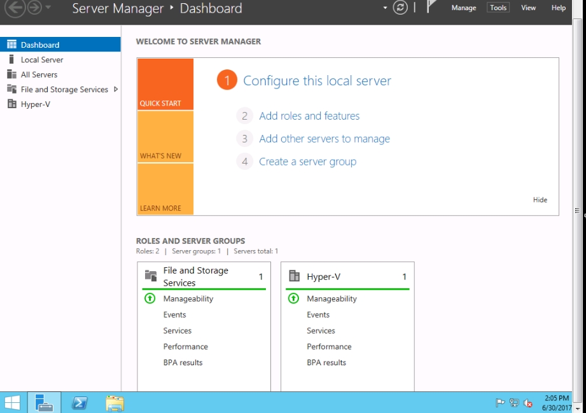Select the LEARN MORE tile
This screenshot has height=413, width=586.
(165, 189)
